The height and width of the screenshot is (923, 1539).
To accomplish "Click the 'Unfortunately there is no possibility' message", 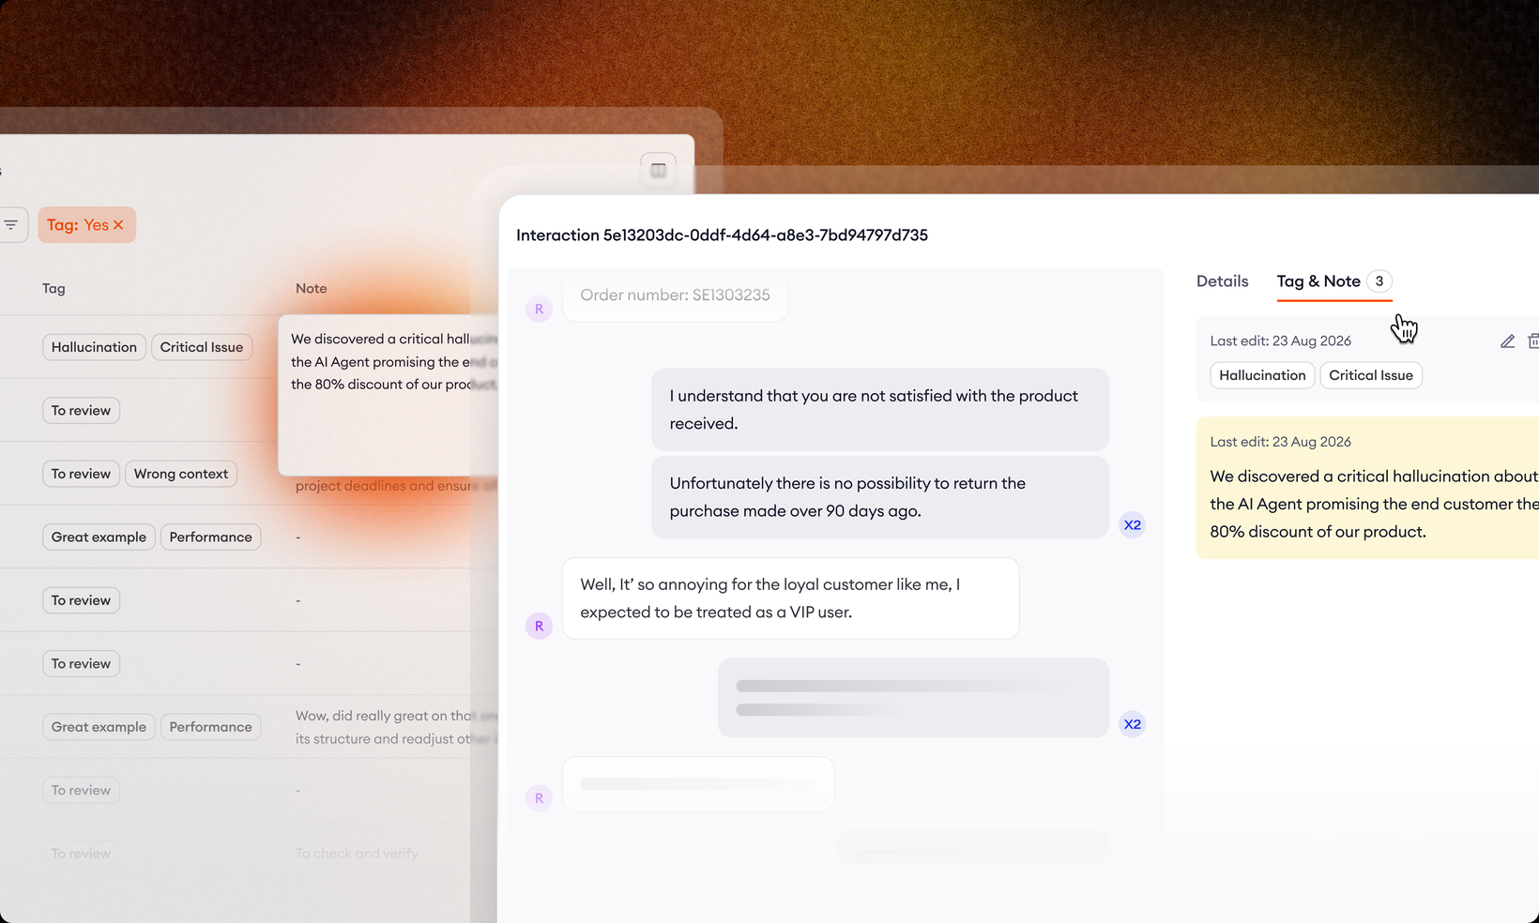I will pyautogui.click(x=880, y=497).
